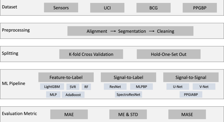The height and width of the screenshot is (122, 224).
Task: Select the PPGIABP model chip
Action: (191, 95)
